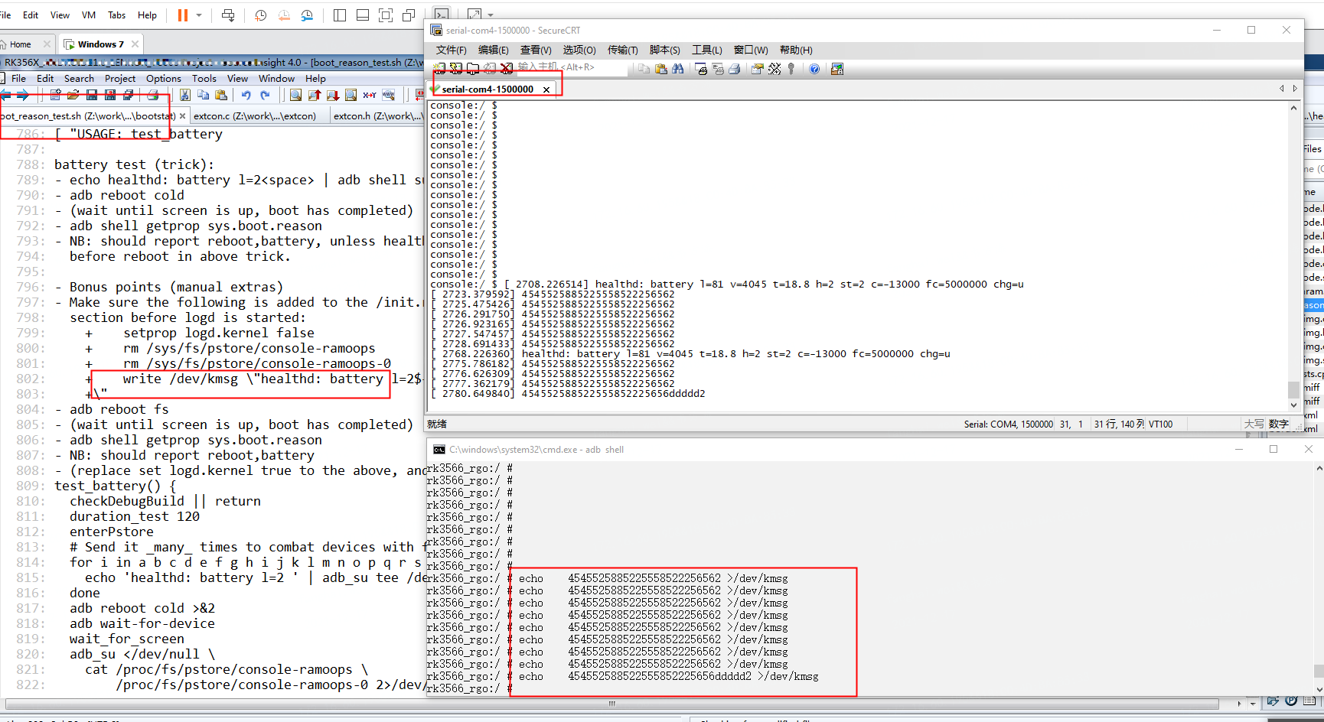Viewport: 1324px width, 722px height.
Task: Open the 传输(T) menu in SecureCRT
Action: (622, 50)
